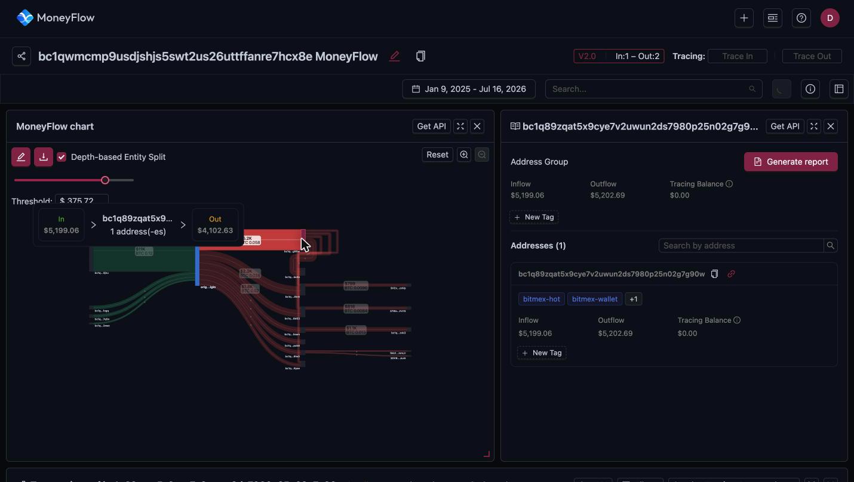The image size is (854, 482).
Task: Select the bitmex-wallet tag
Action: 595,299
